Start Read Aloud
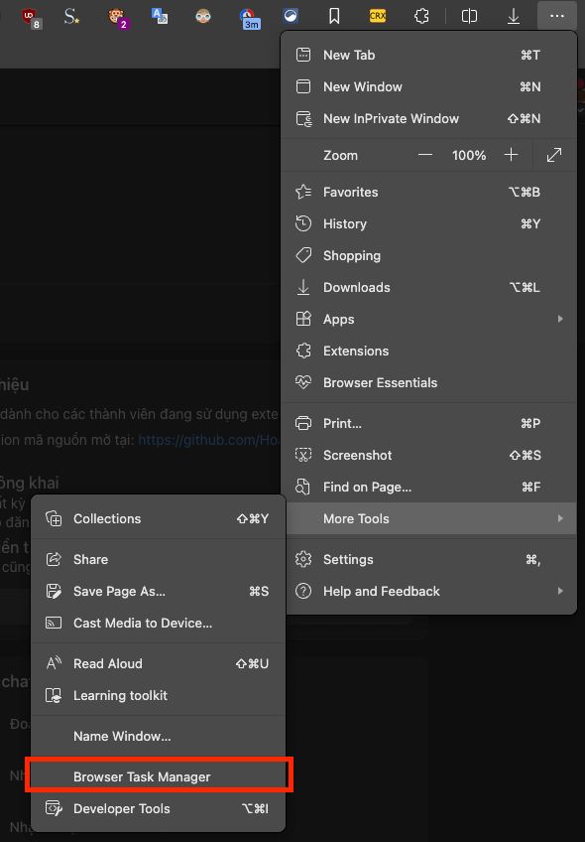The image size is (585, 842). tap(159, 663)
